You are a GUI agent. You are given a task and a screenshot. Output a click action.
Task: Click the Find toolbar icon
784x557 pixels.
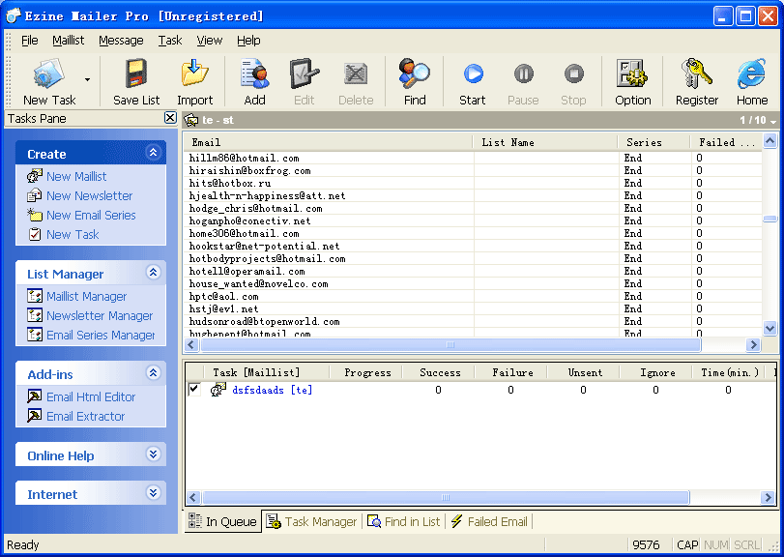click(415, 74)
